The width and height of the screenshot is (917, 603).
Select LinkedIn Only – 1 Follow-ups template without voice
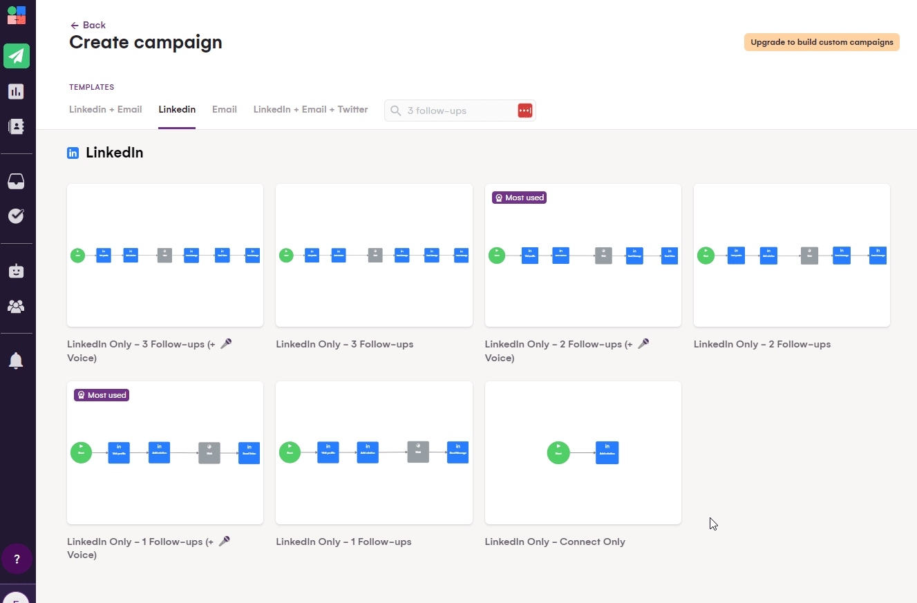(x=374, y=452)
